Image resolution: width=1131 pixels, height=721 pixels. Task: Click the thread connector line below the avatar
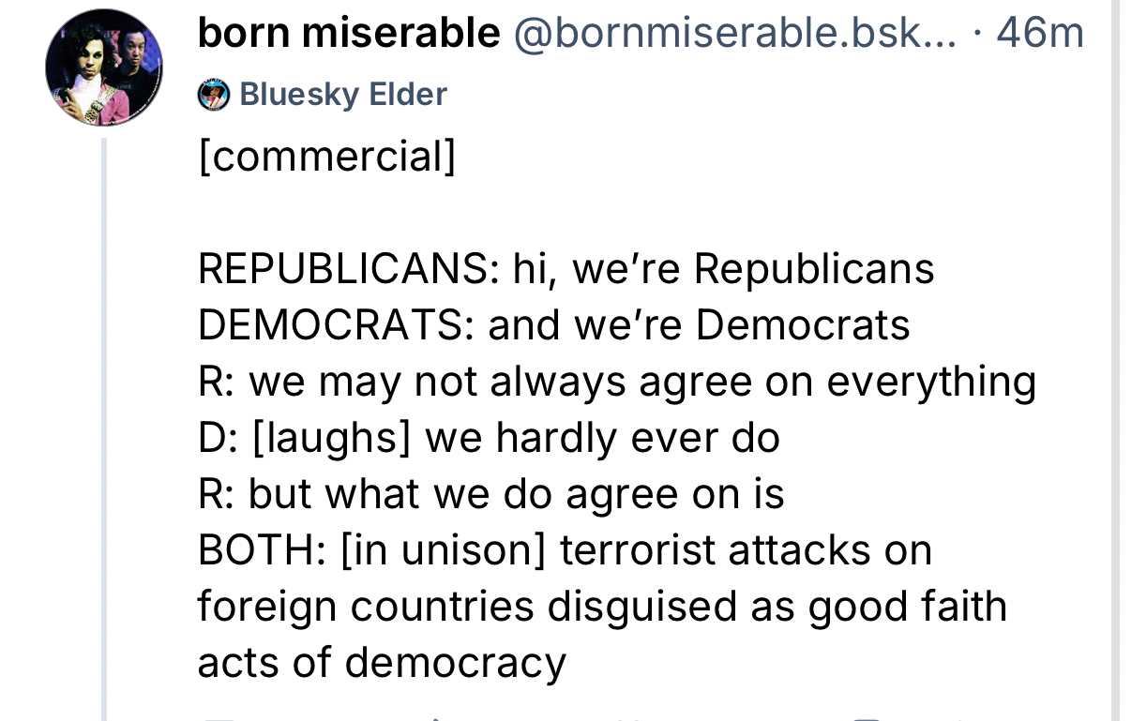(x=103, y=422)
